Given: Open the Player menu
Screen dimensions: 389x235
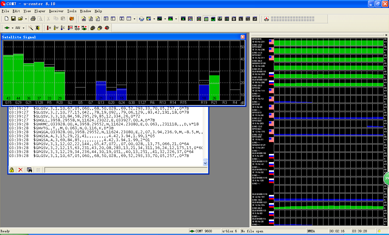Looking at the screenshot, I should pos(40,11).
